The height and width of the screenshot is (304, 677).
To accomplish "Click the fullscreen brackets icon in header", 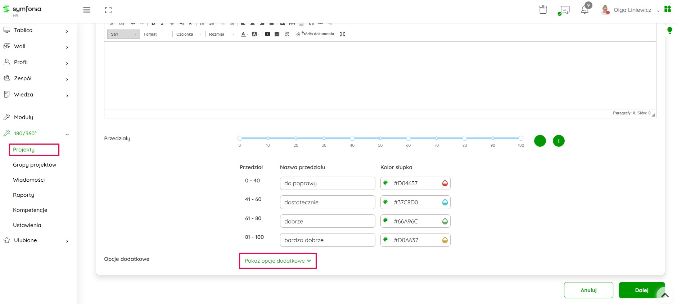I will pyautogui.click(x=108, y=10).
